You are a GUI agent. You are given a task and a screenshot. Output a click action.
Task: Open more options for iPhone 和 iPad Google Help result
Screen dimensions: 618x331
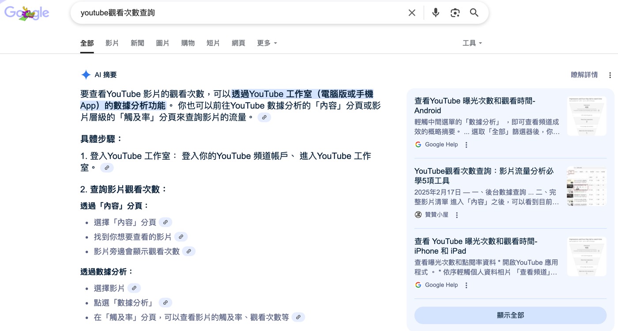click(466, 285)
